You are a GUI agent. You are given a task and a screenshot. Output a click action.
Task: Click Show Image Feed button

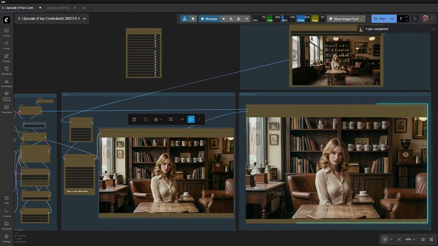coord(346,19)
